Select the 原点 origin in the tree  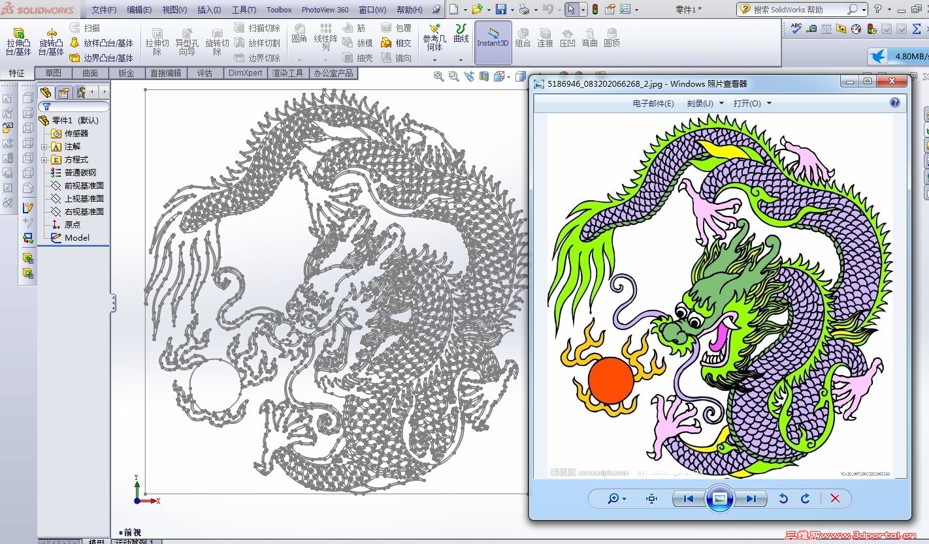(66, 224)
